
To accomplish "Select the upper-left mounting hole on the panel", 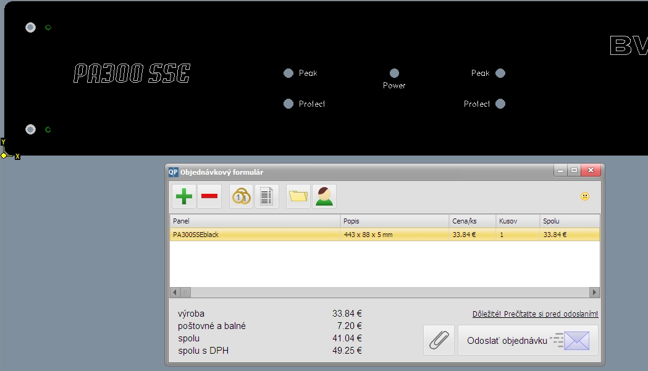I will point(31,27).
